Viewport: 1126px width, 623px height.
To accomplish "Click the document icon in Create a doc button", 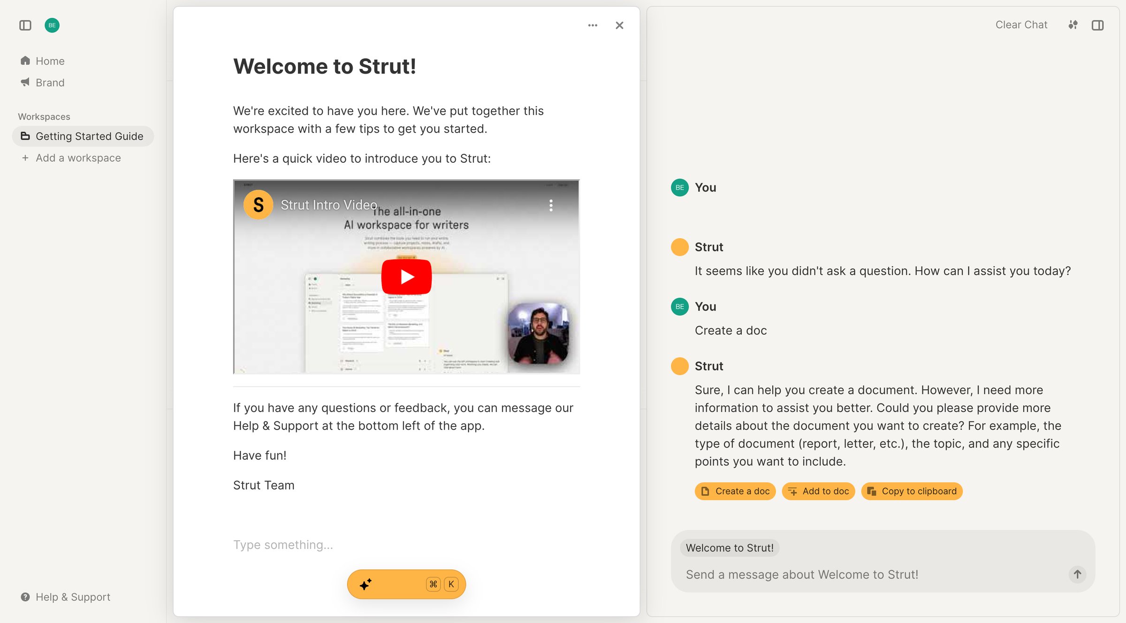I will pos(705,491).
